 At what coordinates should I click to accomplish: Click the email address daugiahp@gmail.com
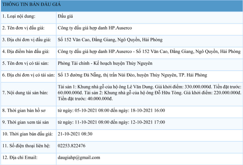79,157
